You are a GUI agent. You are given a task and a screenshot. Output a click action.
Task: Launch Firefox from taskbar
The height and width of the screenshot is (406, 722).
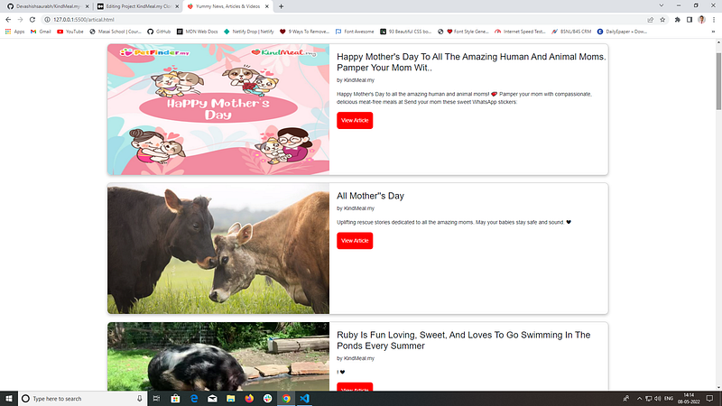[249, 399]
